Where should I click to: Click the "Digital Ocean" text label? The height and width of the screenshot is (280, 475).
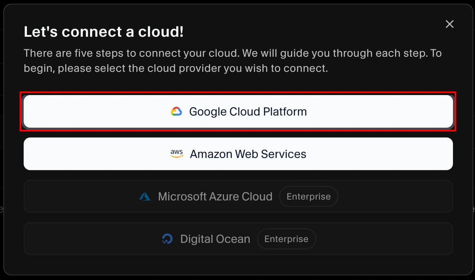point(215,239)
